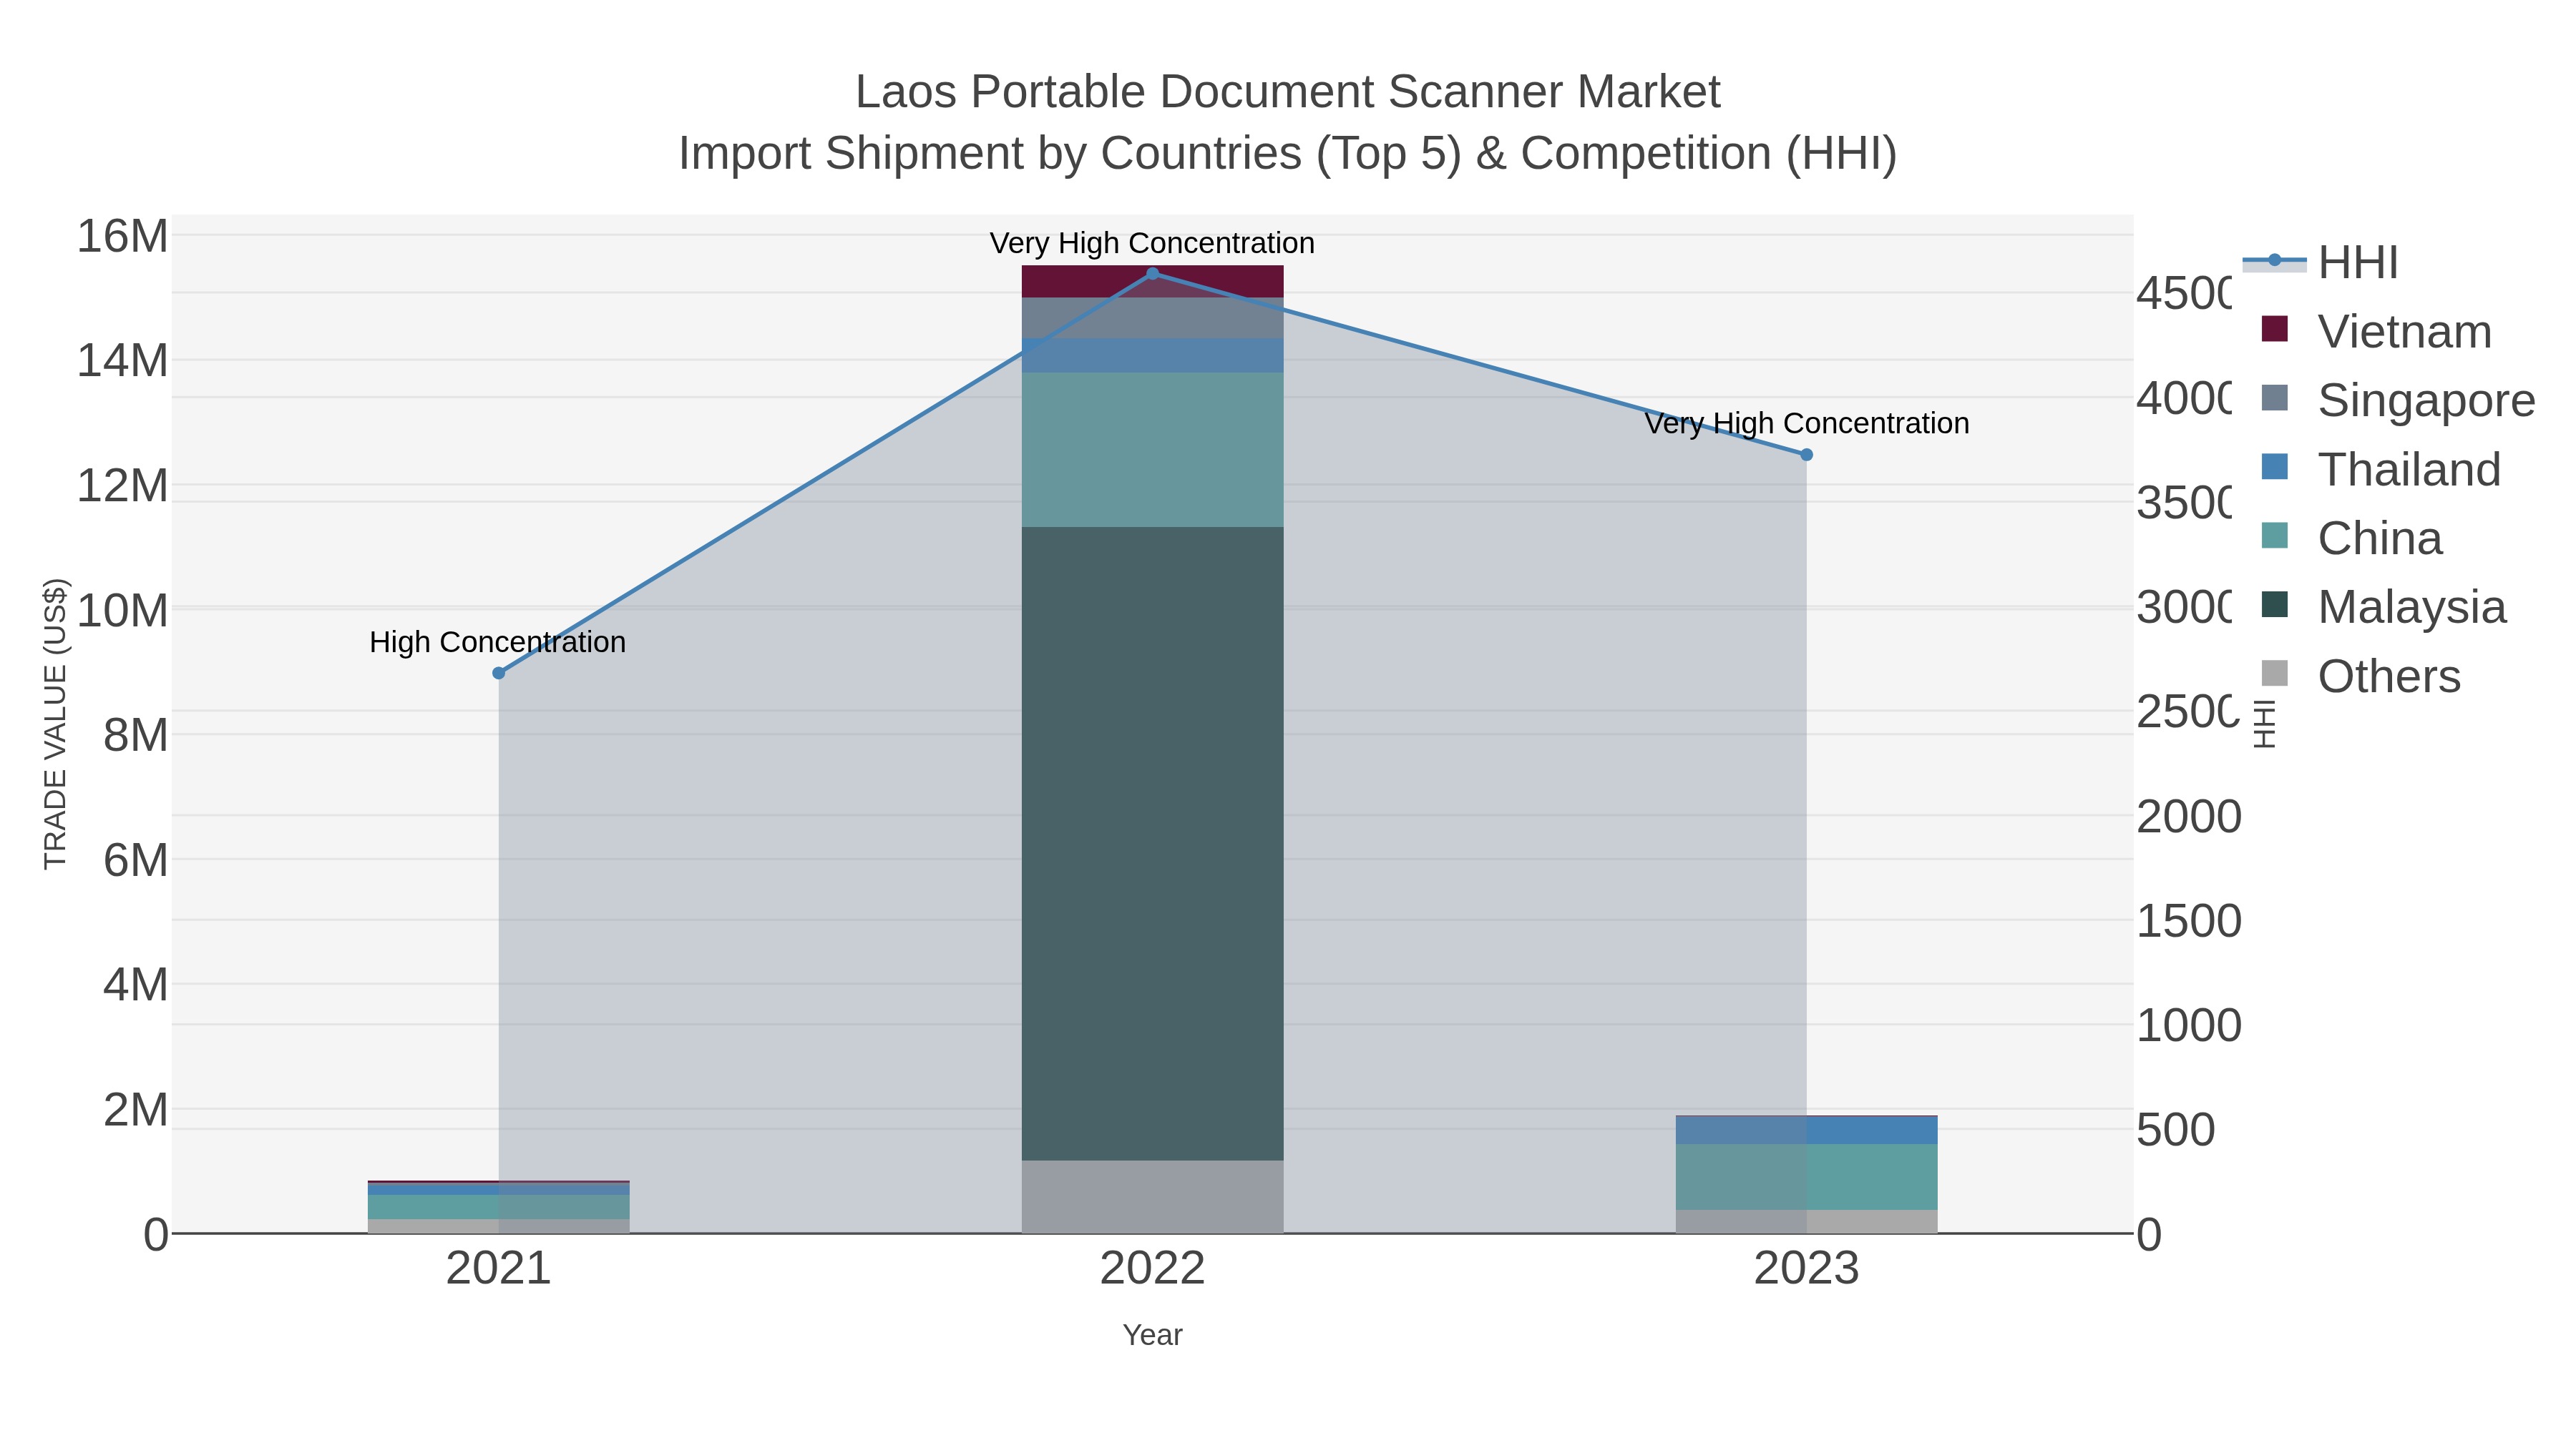Toggle the HHI line legend entry
The height and width of the screenshot is (1448, 2576).
[2321, 262]
